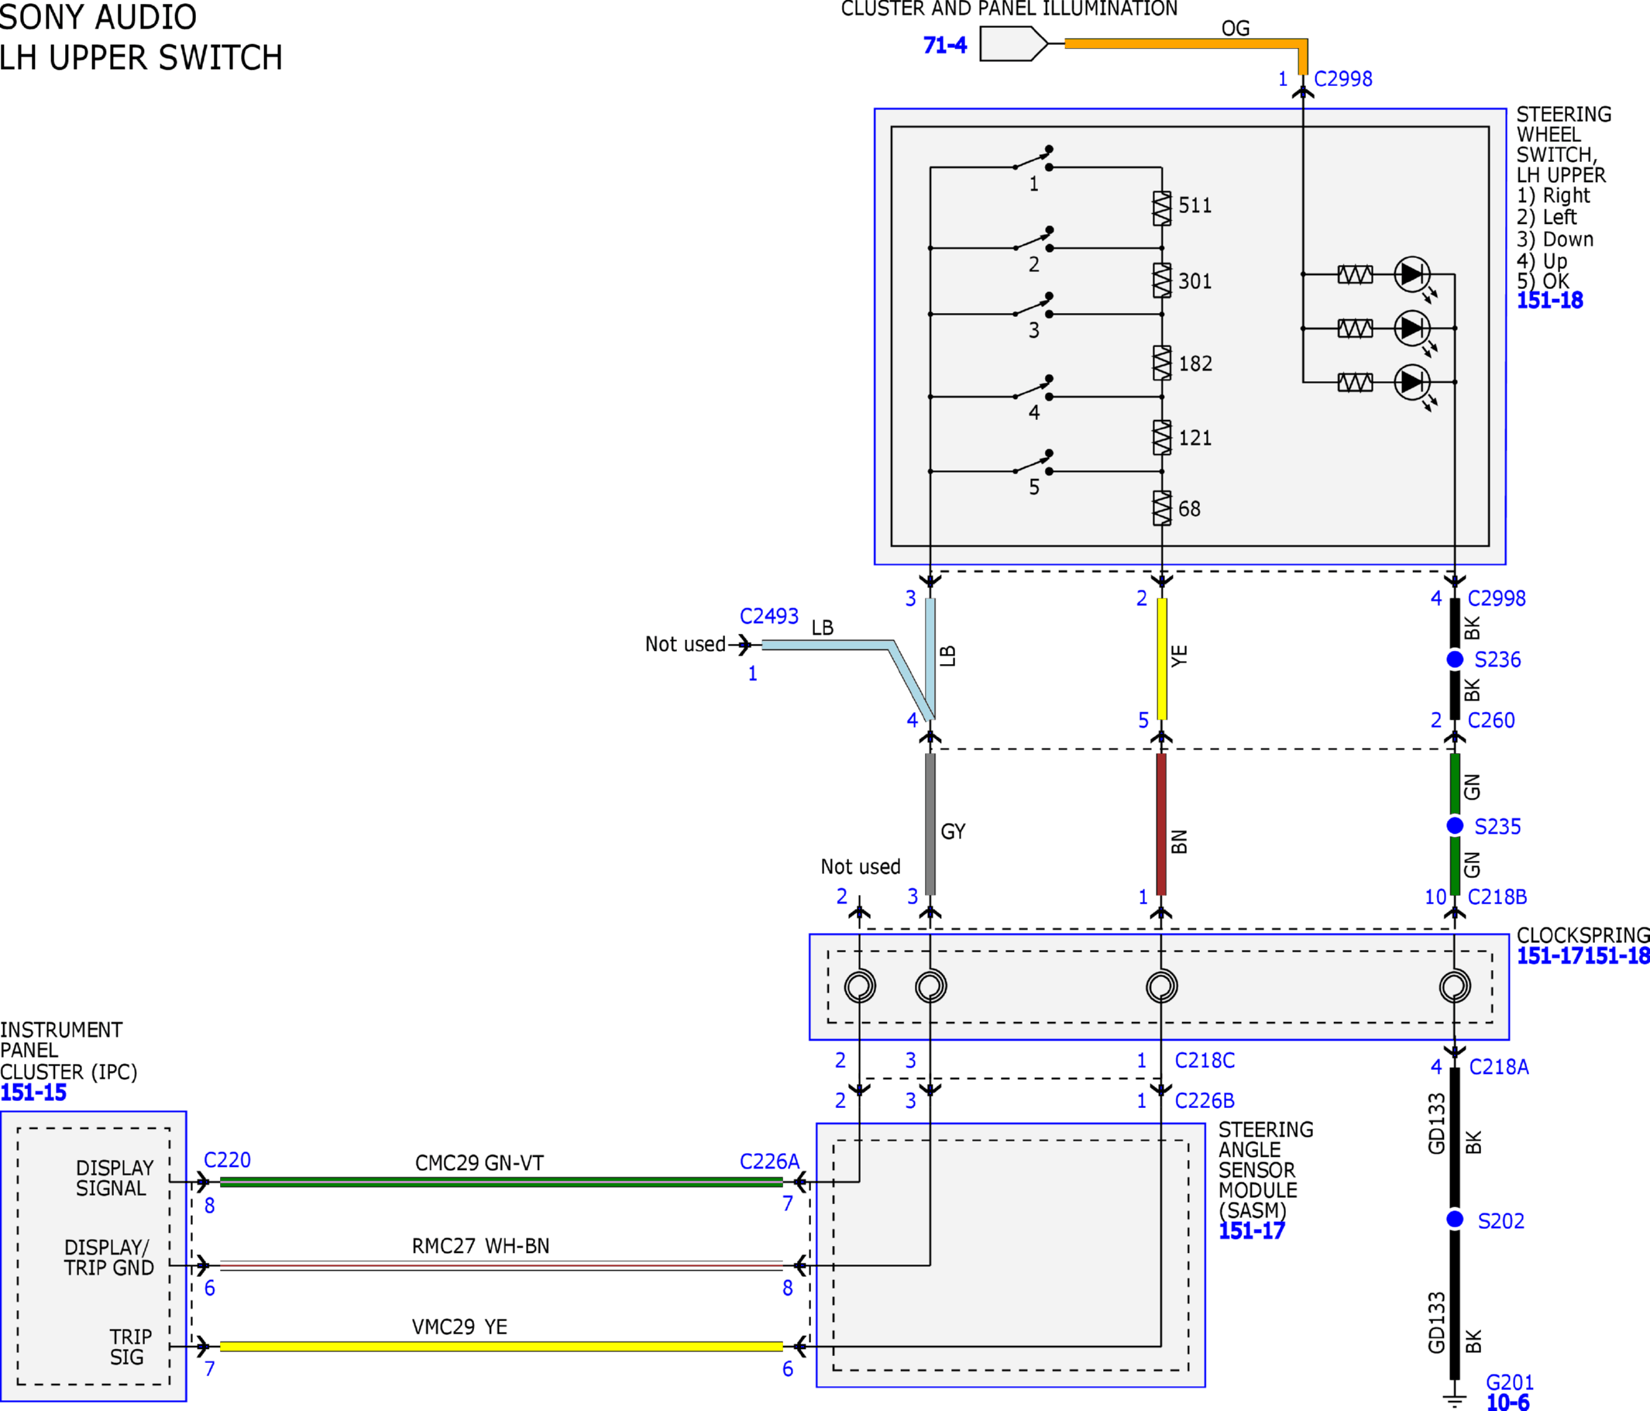The image size is (1650, 1411).
Task: Click the G201 ground symbol
Action: (1455, 1400)
